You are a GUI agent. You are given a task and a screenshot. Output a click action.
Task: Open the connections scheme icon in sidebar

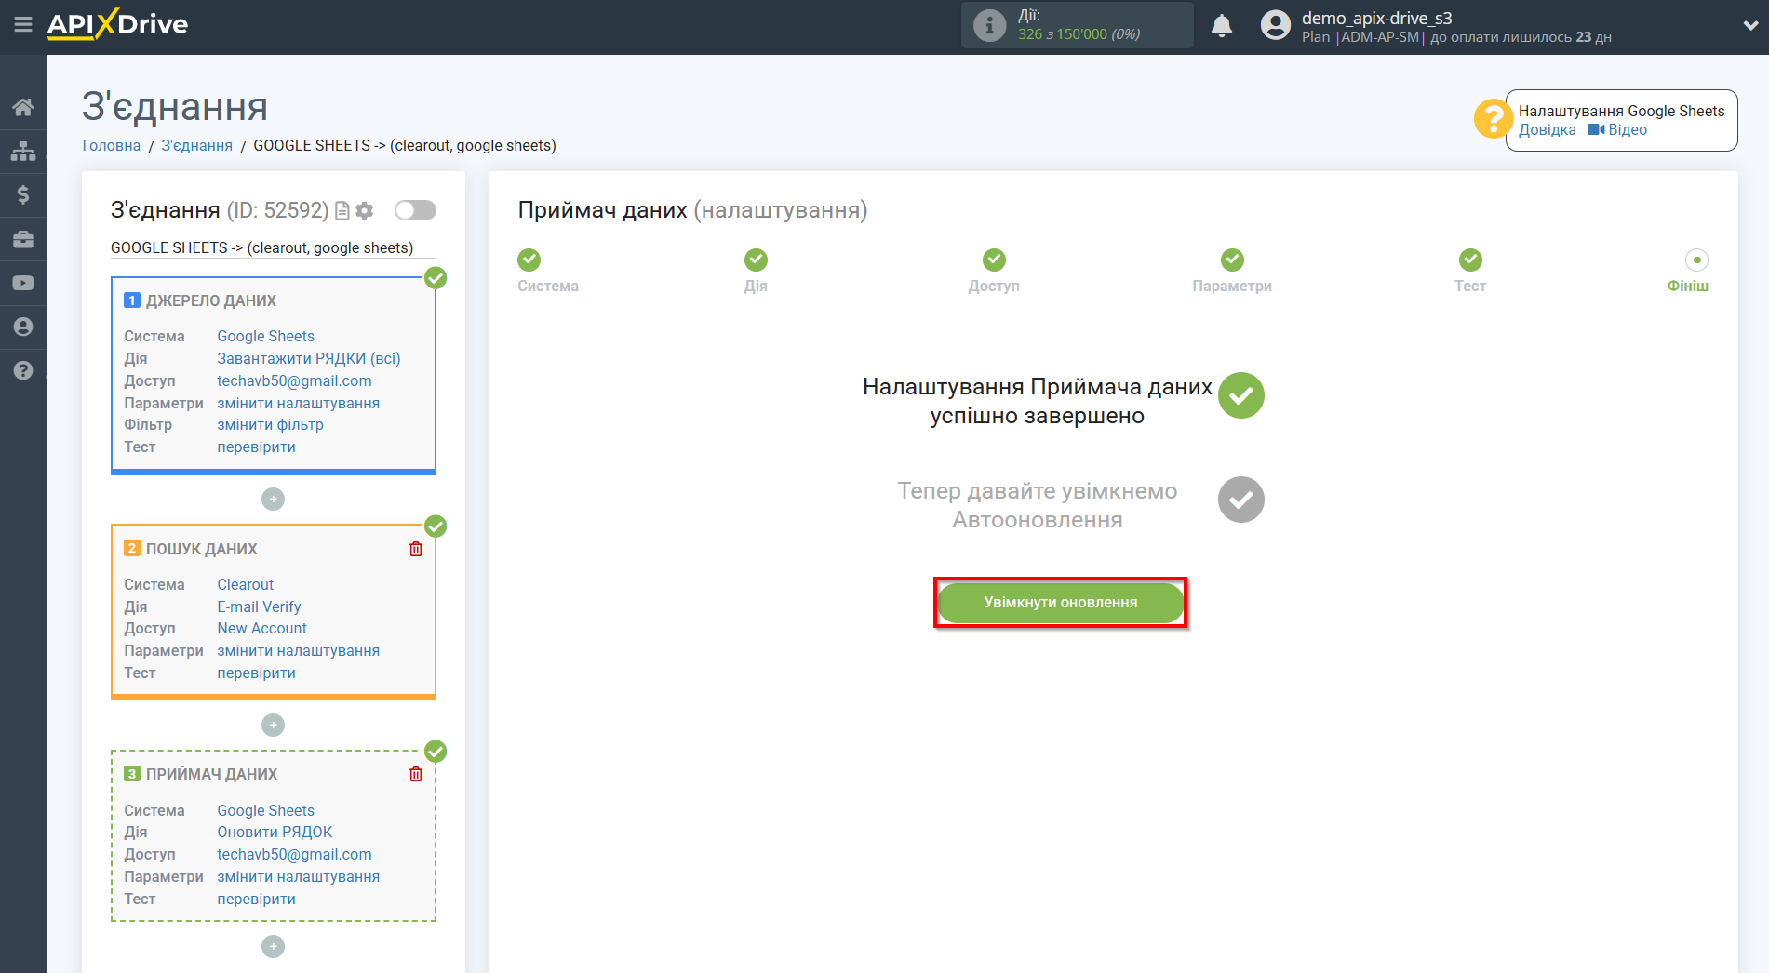(22, 150)
